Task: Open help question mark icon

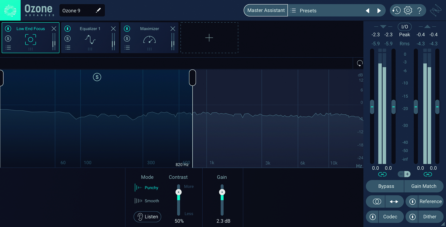Action: [x=419, y=11]
